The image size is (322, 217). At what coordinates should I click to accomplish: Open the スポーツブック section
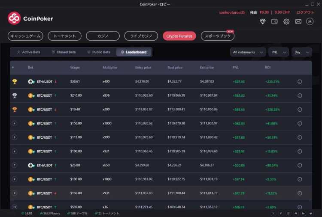click(217, 36)
